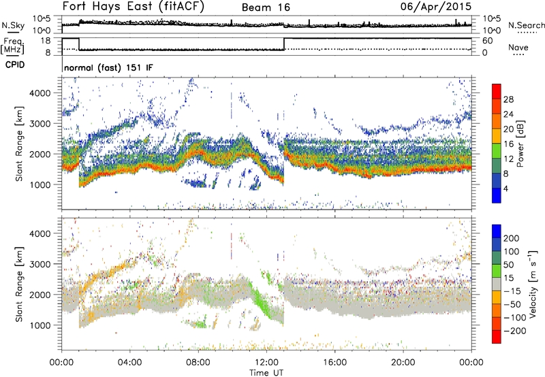Click the "2000" tick on the power panel

(x=40, y=154)
